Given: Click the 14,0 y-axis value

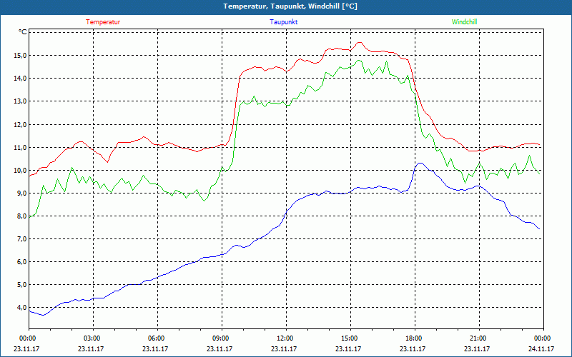Looking at the screenshot, I should point(20,79).
